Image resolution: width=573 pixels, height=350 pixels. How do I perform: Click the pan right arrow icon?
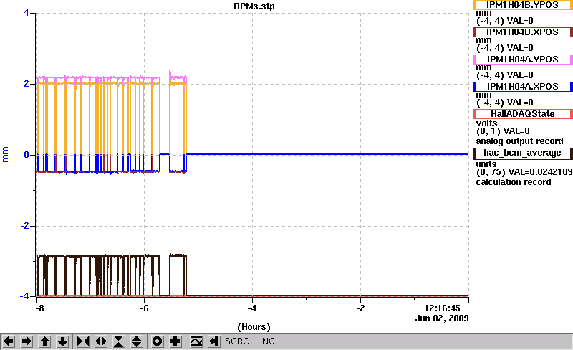[27, 341]
